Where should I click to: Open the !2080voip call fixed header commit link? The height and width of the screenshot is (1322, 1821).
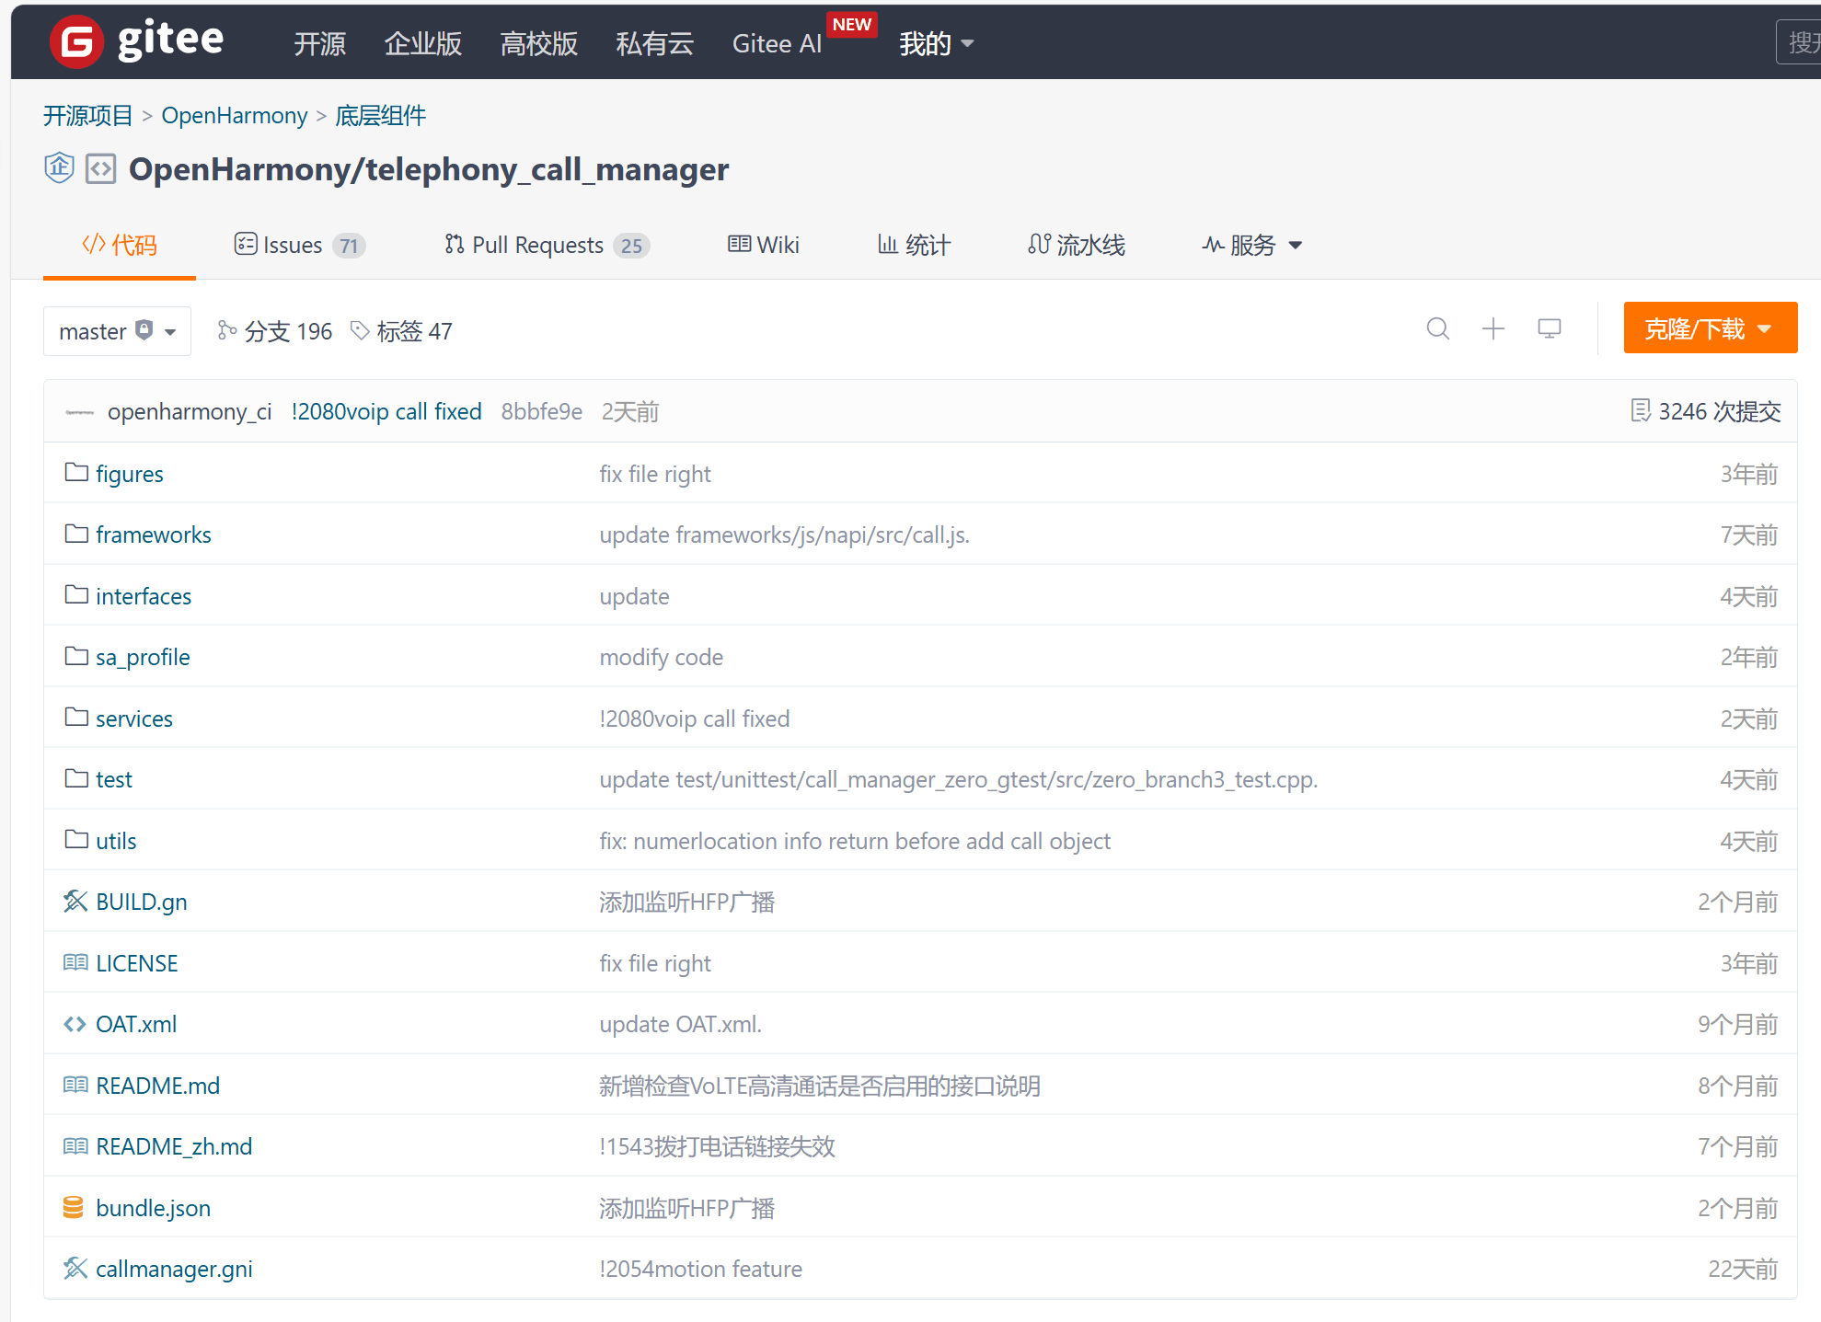[386, 411]
